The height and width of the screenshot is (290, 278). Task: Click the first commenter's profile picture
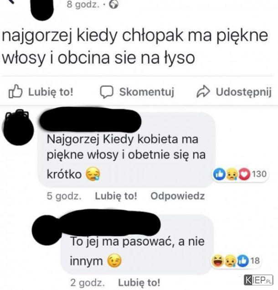(18, 128)
